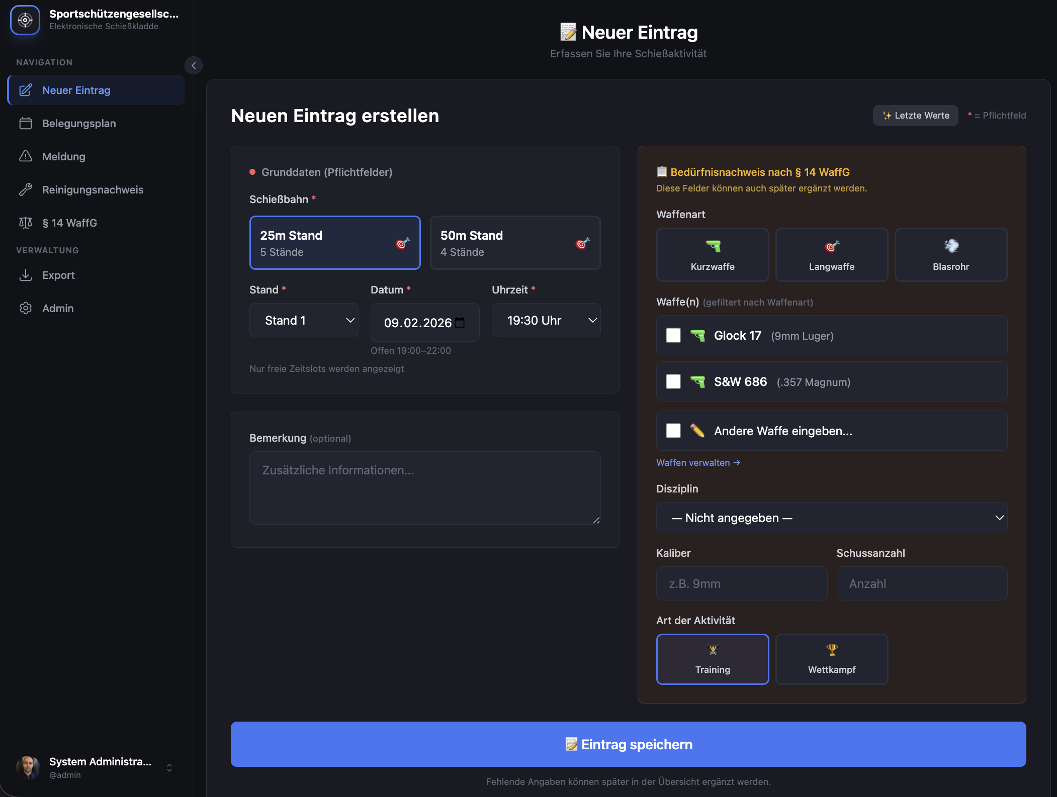This screenshot has height=797, width=1057.
Task: Select the Kurzwaffe pistol icon tile
Action: tap(712, 255)
